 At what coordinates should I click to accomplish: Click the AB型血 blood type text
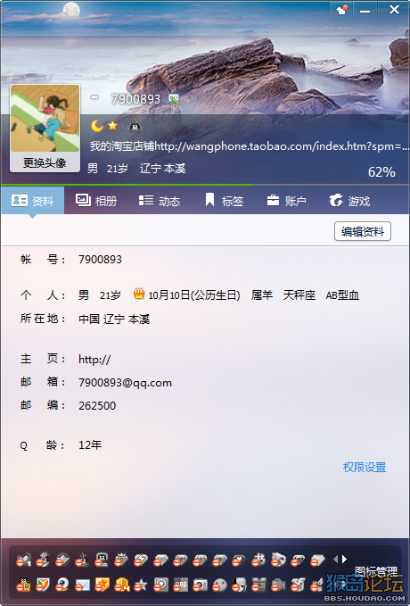pos(342,295)
